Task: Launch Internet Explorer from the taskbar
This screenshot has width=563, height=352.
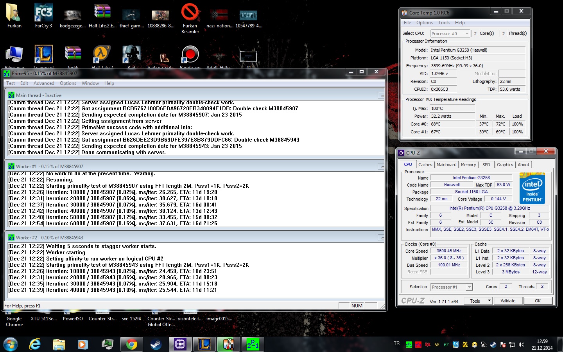Action: 35,344
